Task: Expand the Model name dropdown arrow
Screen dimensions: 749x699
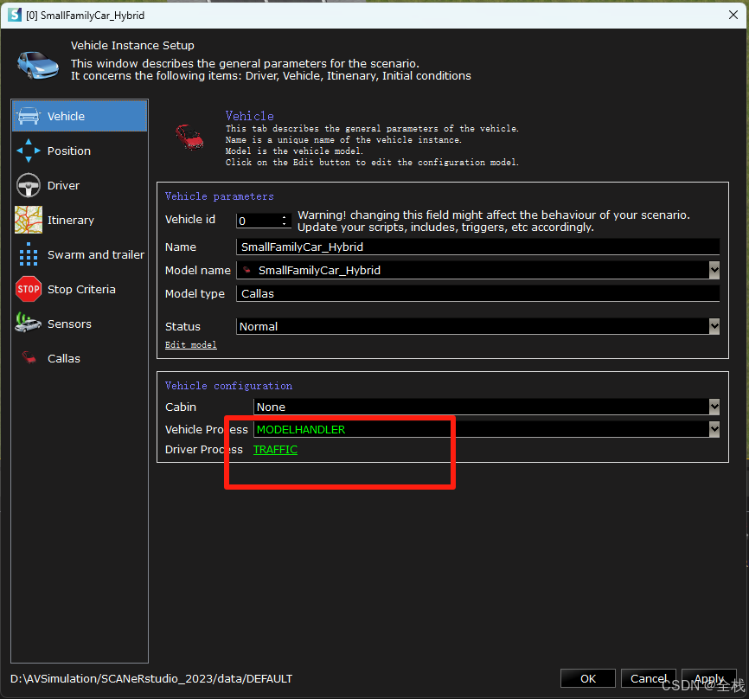Action: [714, 271]
